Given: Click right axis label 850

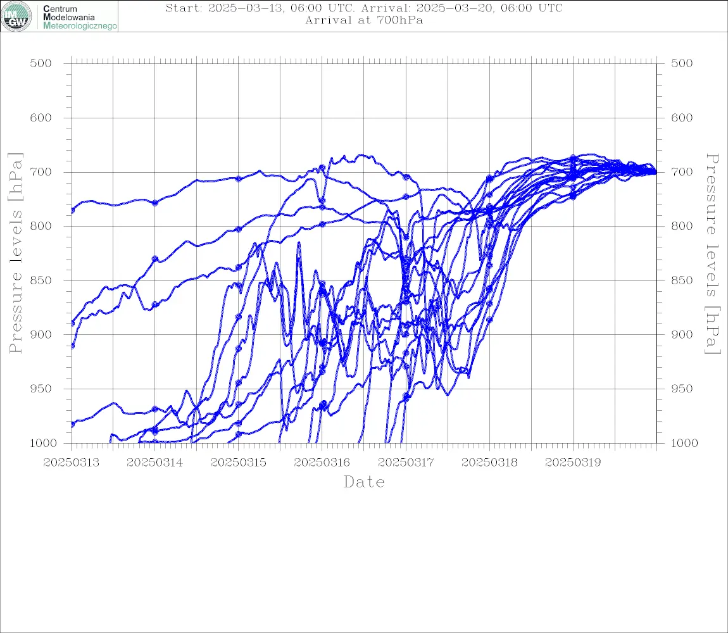Looking at the screenshot, I should (682, 280).
